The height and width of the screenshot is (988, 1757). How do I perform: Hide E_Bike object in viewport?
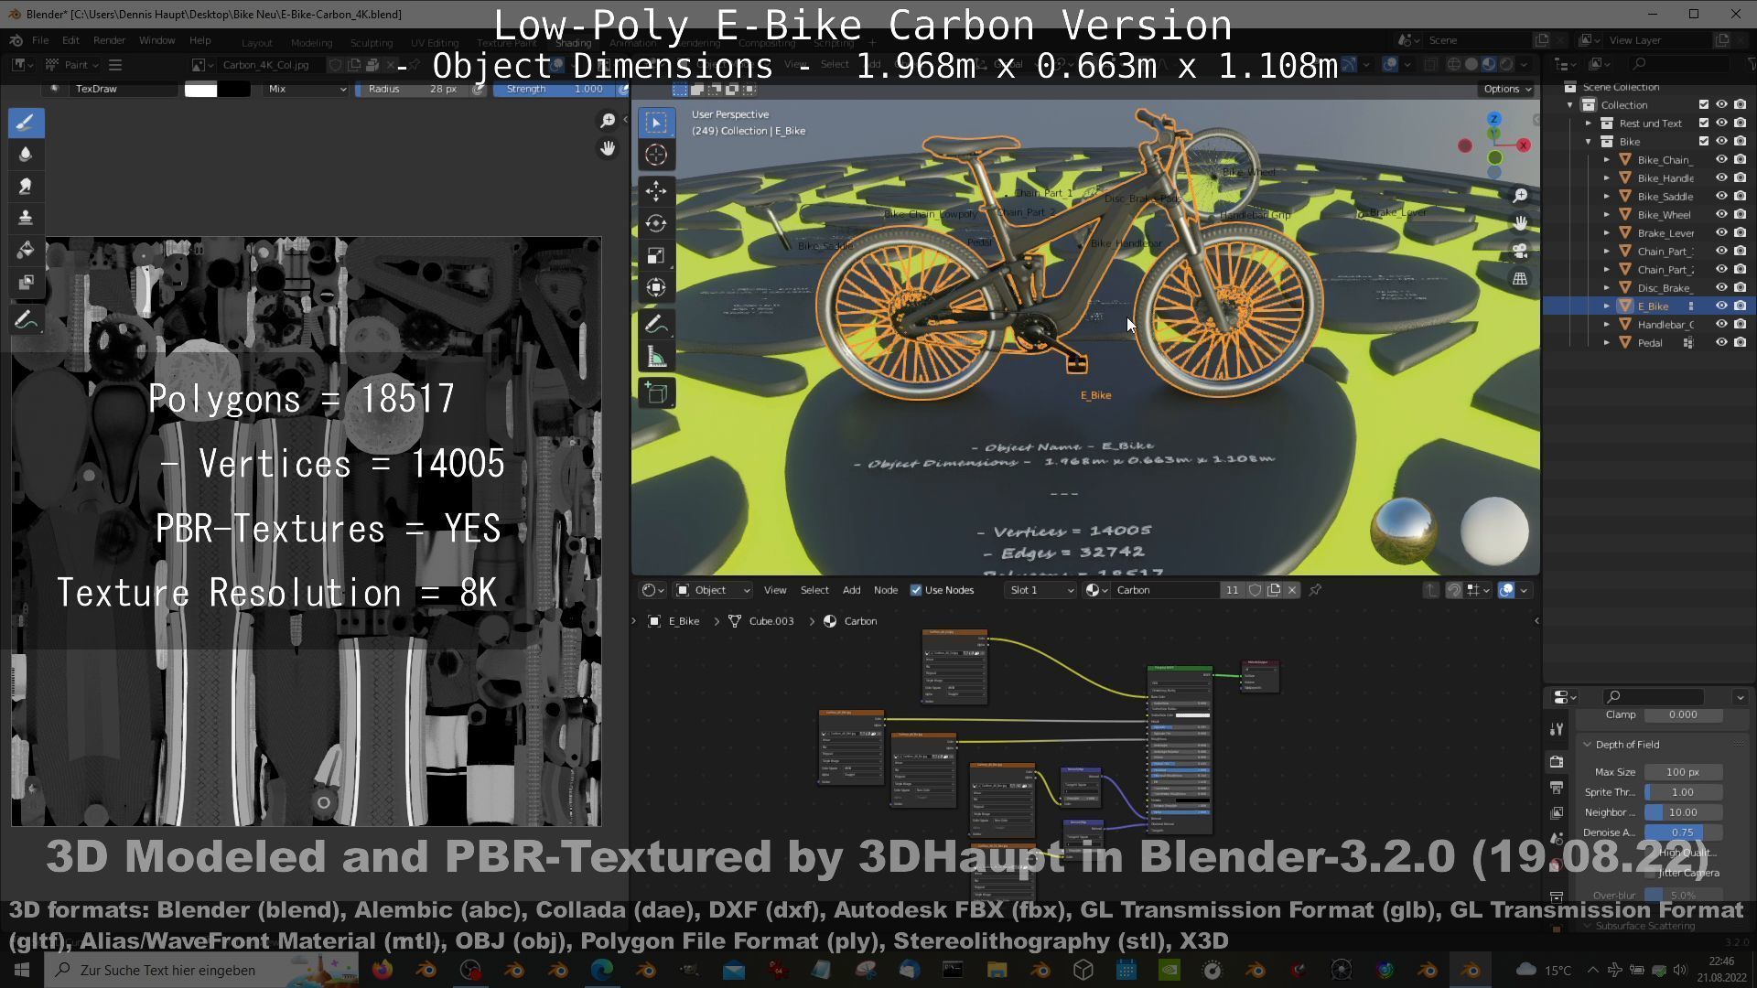coord(1721,306)
